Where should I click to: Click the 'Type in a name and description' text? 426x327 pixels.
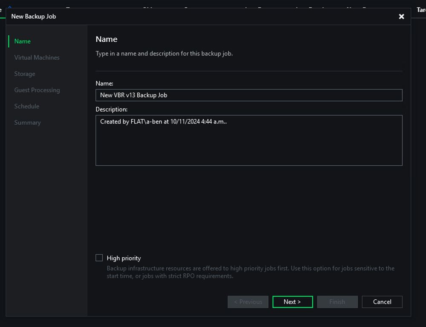coord(164,54)
